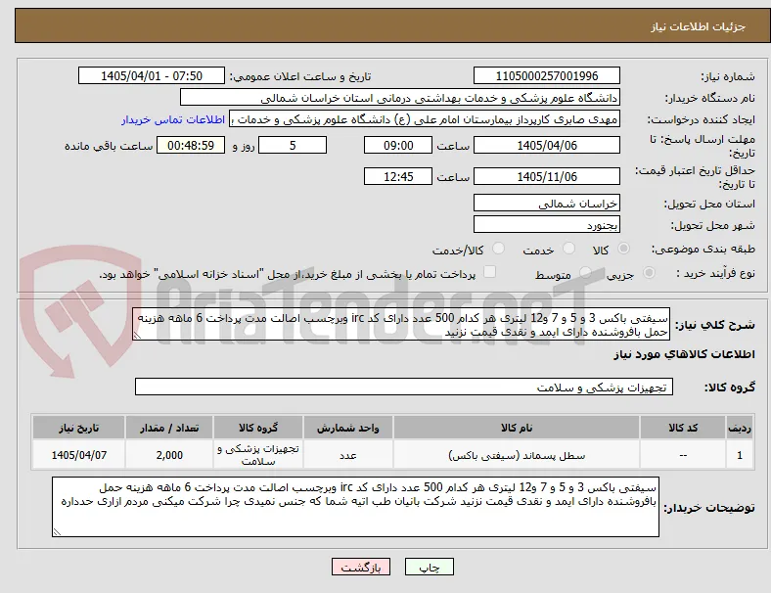771x593 pixels.
Task: Click the نام کالا column header
Action: [x=517, y=428]
